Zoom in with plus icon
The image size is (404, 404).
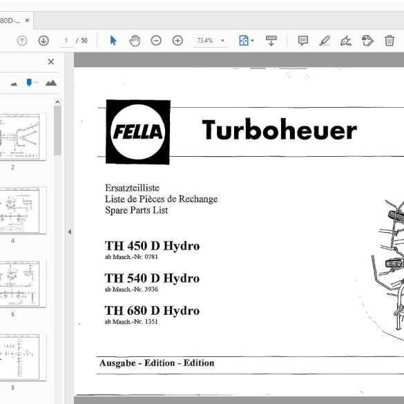177,41
